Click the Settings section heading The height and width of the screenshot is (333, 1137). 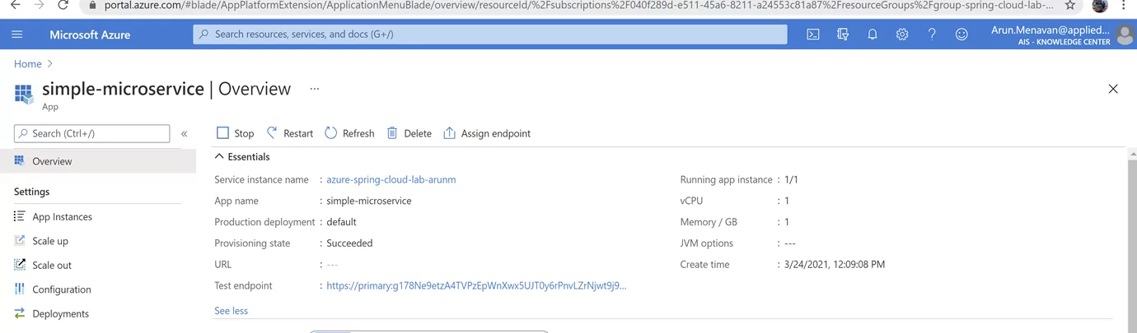[x=31, y=192]
